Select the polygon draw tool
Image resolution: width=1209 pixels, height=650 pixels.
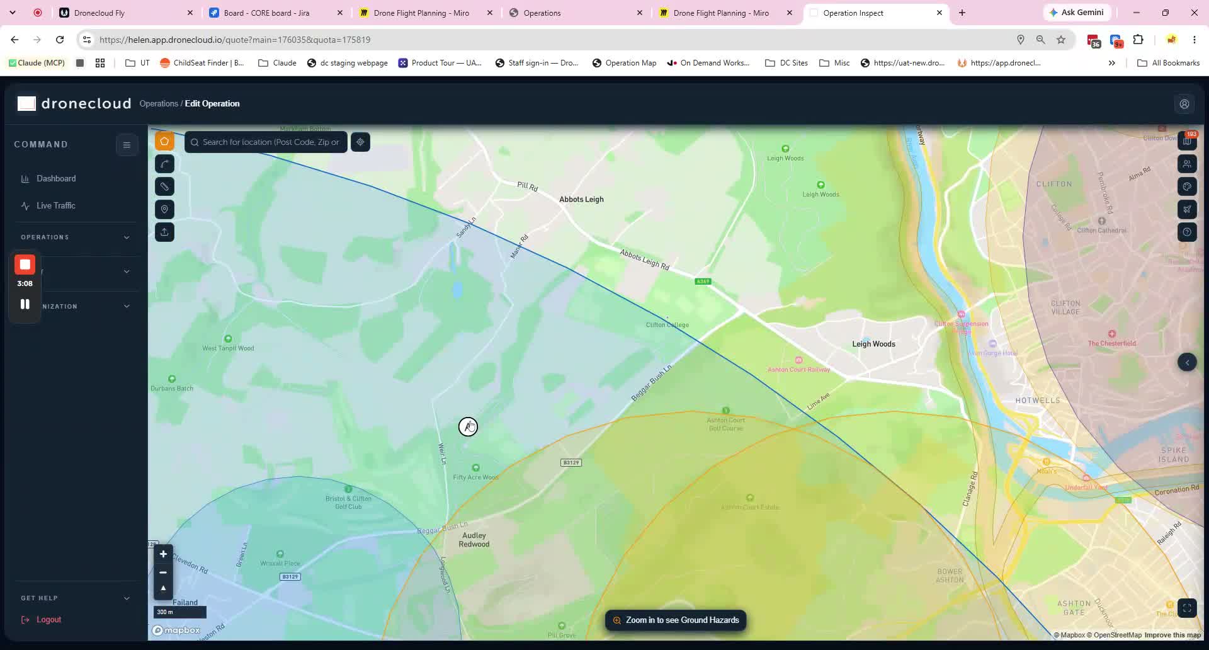[x=164, y=141]
